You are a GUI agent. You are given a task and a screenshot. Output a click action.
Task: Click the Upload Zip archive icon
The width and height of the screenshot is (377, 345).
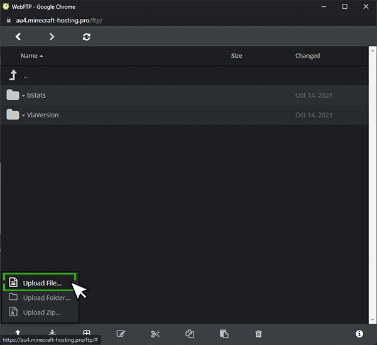coord(13,312)
